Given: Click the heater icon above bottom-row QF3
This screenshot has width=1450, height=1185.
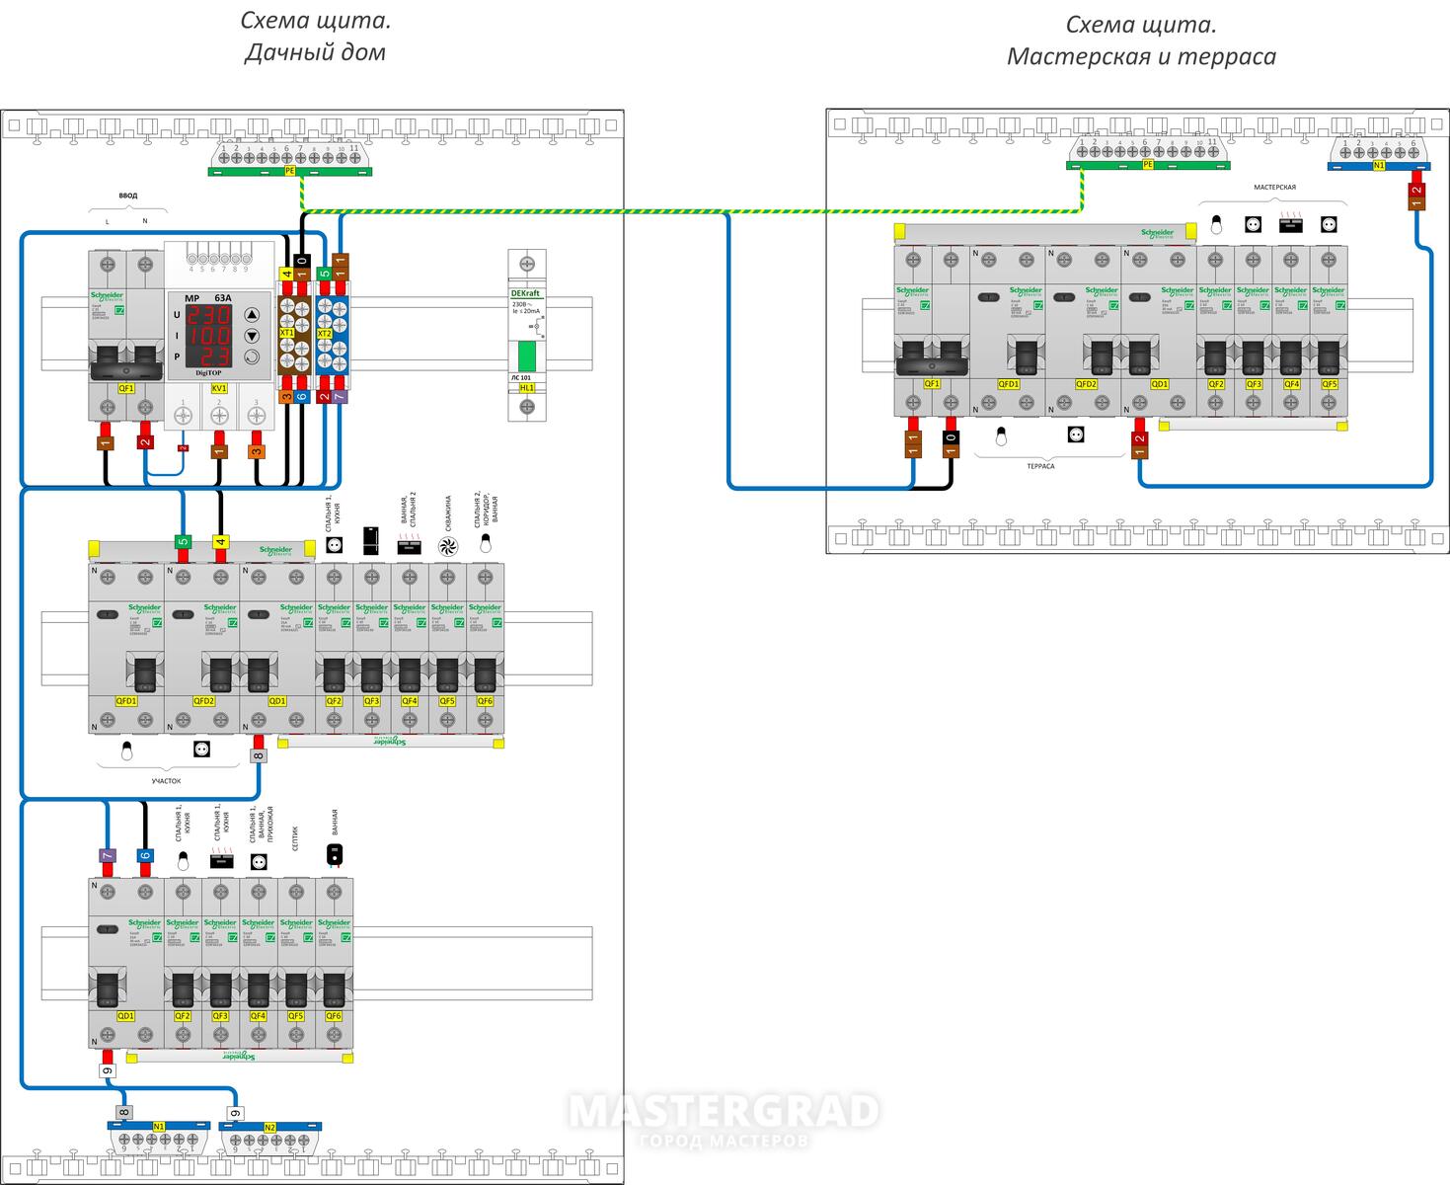Looking at the screenshot, I should point(220,859).
